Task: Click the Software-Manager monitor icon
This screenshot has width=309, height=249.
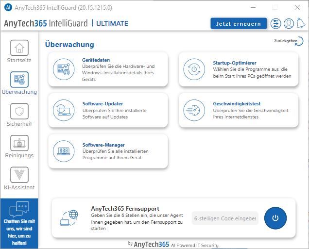Action: [63, 151]
